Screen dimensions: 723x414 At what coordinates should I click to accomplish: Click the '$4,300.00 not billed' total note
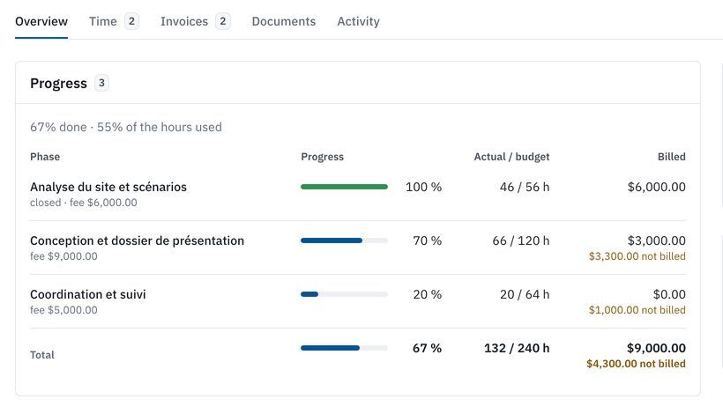pos(636,364)
